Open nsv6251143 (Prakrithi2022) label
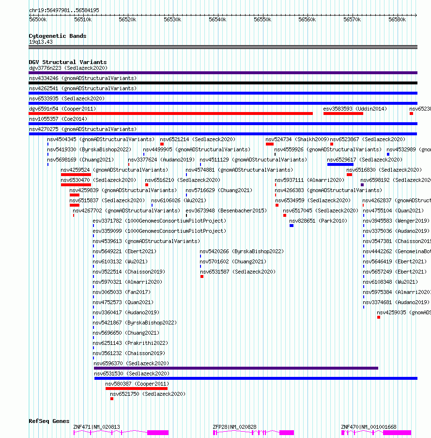The height and width of the screenshot is (438, 431). click(x=130, y=343)
